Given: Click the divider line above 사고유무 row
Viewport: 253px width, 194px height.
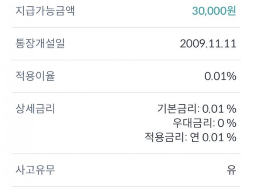Looking at the screenshot, I should [126, 154].
